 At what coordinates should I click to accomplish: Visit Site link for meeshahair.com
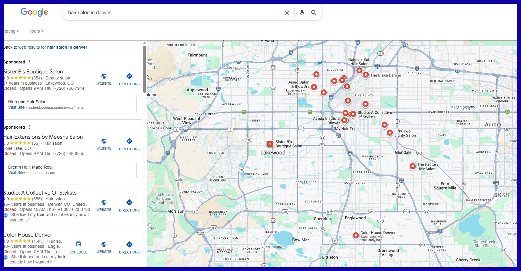click(16, 173)
